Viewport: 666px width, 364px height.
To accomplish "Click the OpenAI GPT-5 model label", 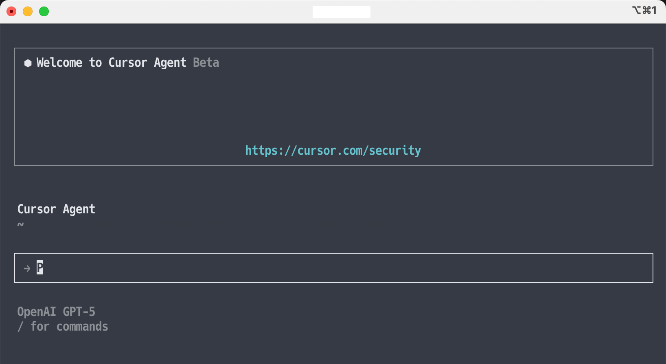I will 56,312.
